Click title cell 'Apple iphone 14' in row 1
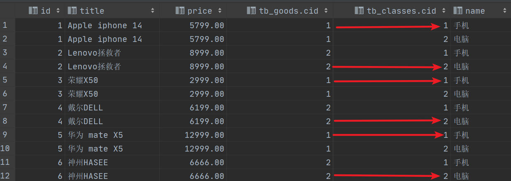This screenshot has width=511, height=181. pyautogui.click(x=105, y=25)
